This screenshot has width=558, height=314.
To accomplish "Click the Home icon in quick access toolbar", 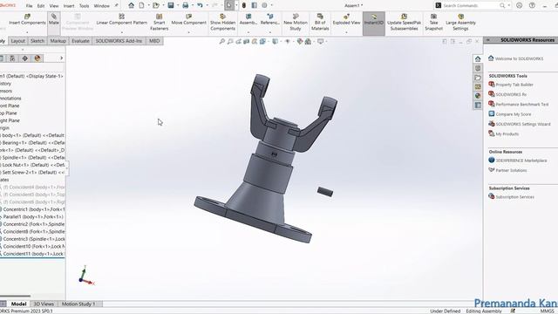I will [x=132, y=5].
